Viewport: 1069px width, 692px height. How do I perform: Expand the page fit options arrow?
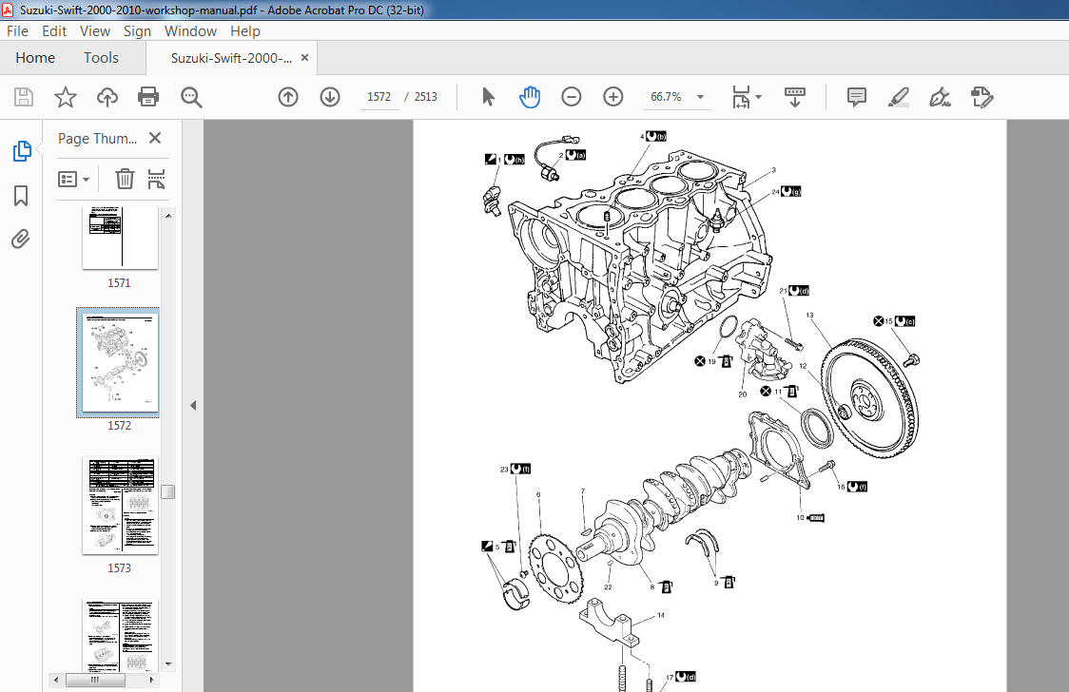coord(759,97)
